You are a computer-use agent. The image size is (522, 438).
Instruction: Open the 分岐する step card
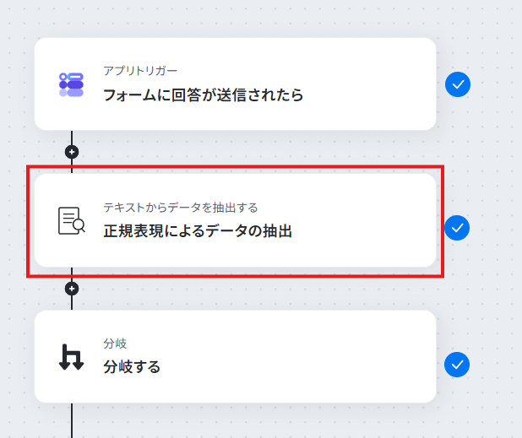236,357
